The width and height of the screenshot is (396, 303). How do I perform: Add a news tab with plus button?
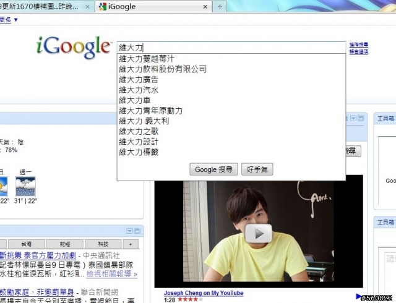131,244
